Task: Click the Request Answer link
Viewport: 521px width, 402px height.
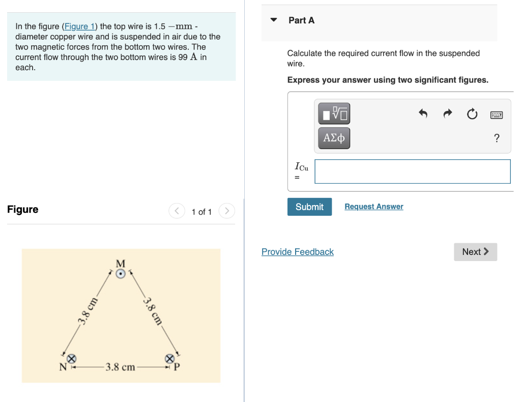Action: pyautogui.click(x=374, y=206)
